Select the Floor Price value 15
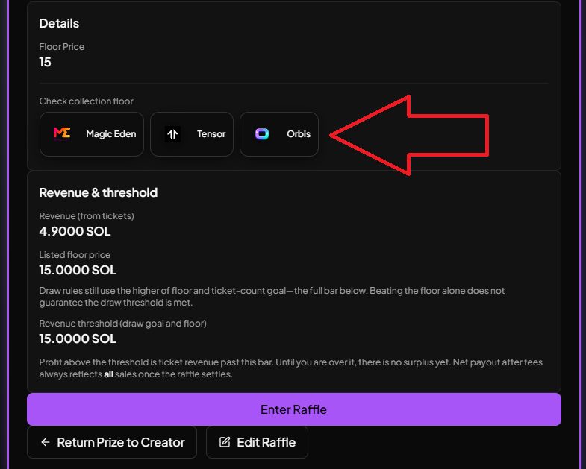The width and height of the screenshot is (586, 469). (45, 62)
